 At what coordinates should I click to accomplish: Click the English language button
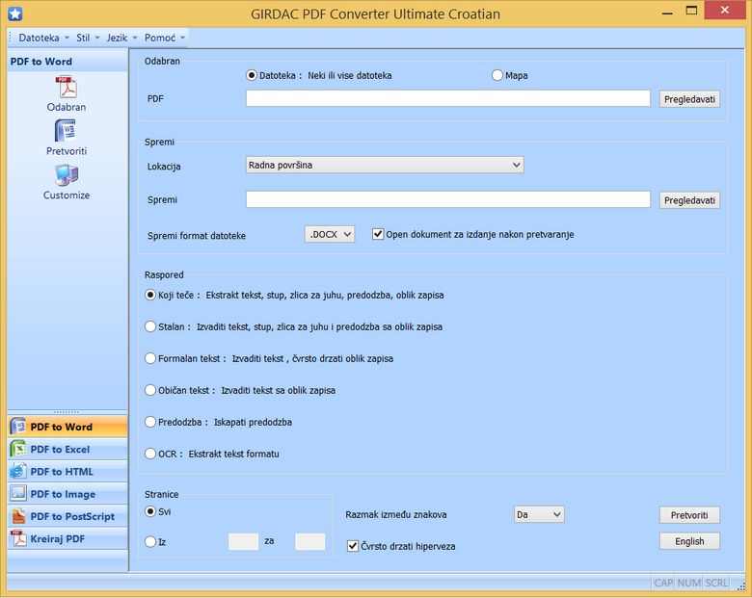689,541
